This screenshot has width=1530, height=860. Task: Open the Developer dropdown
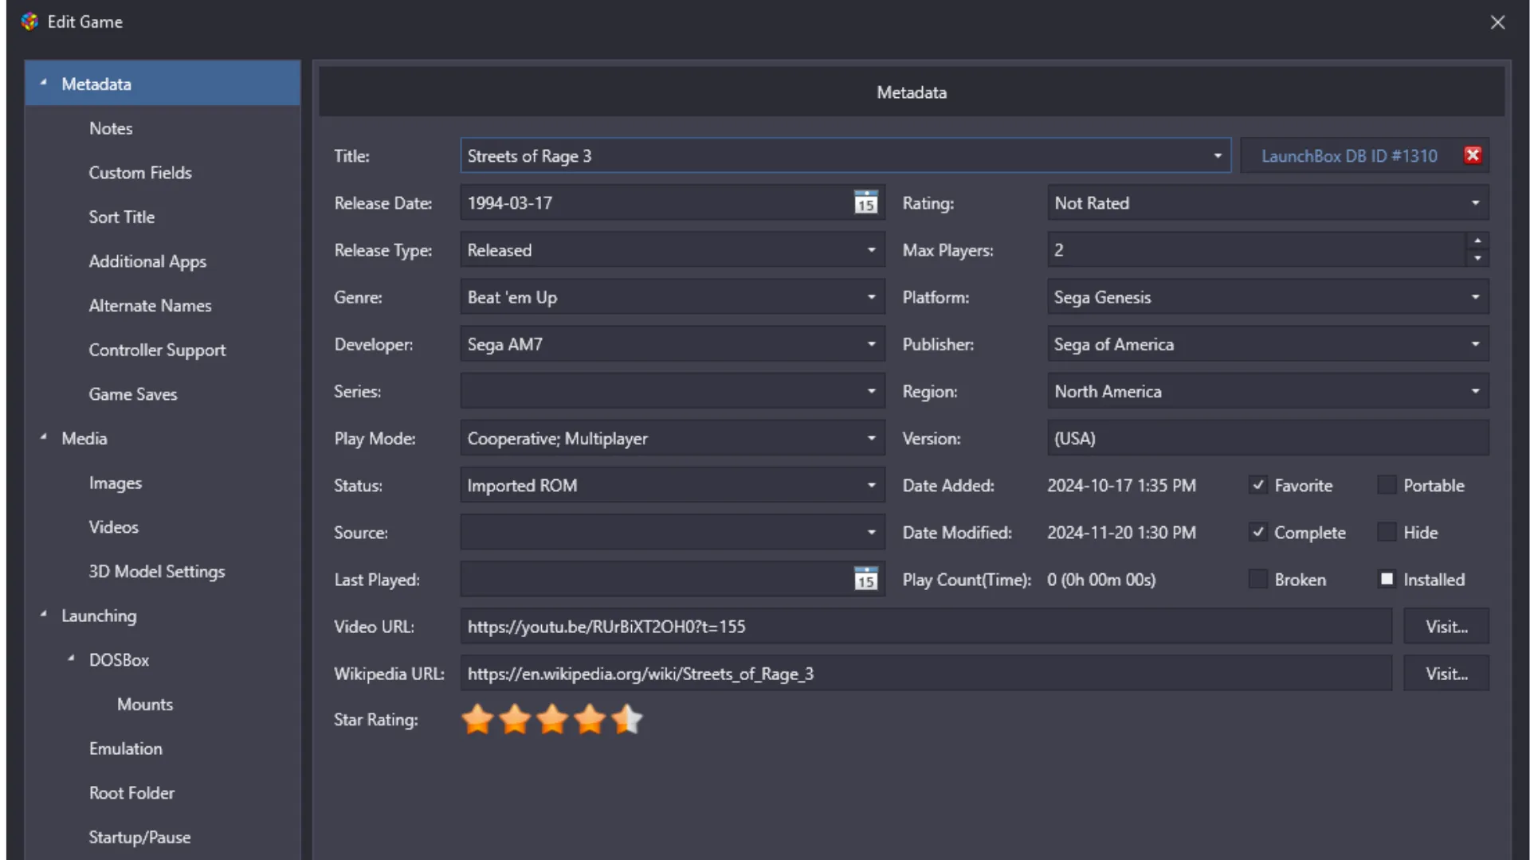point(871,343)
